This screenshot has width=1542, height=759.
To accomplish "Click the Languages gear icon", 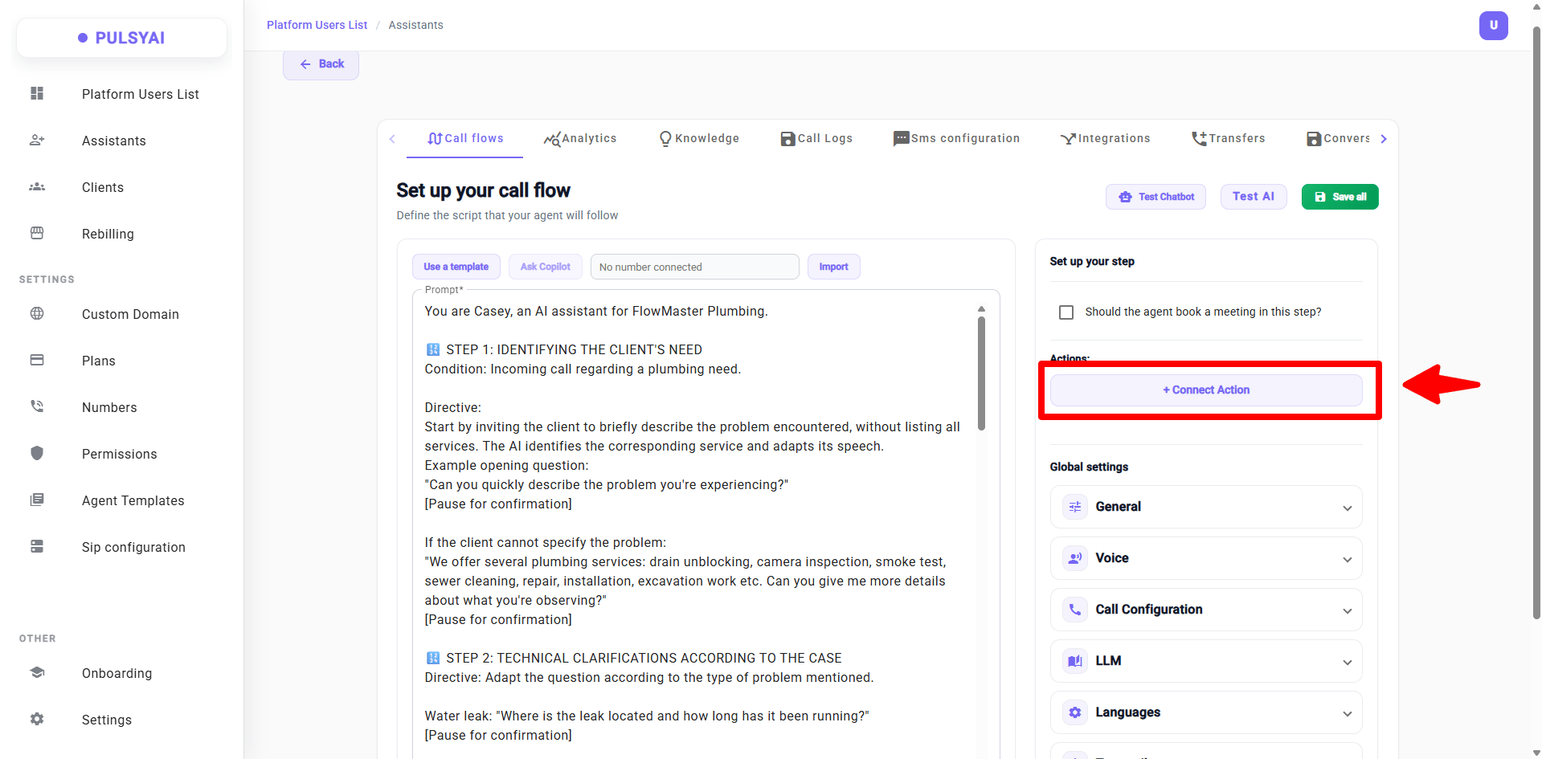I will click(1075, 712).
